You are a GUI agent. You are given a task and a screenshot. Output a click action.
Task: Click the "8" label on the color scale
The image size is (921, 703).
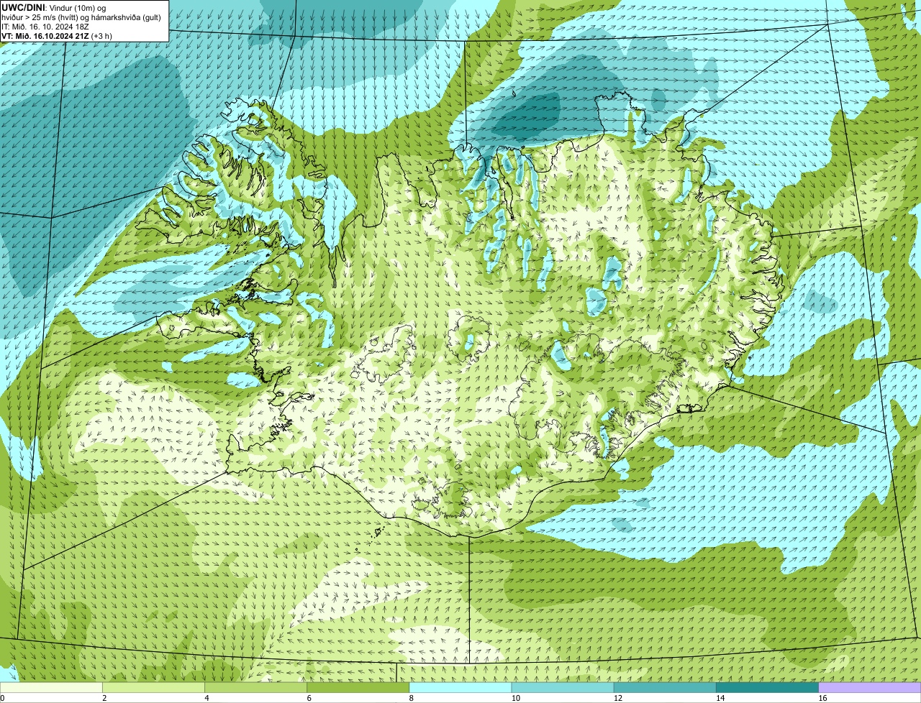(412, 698)
